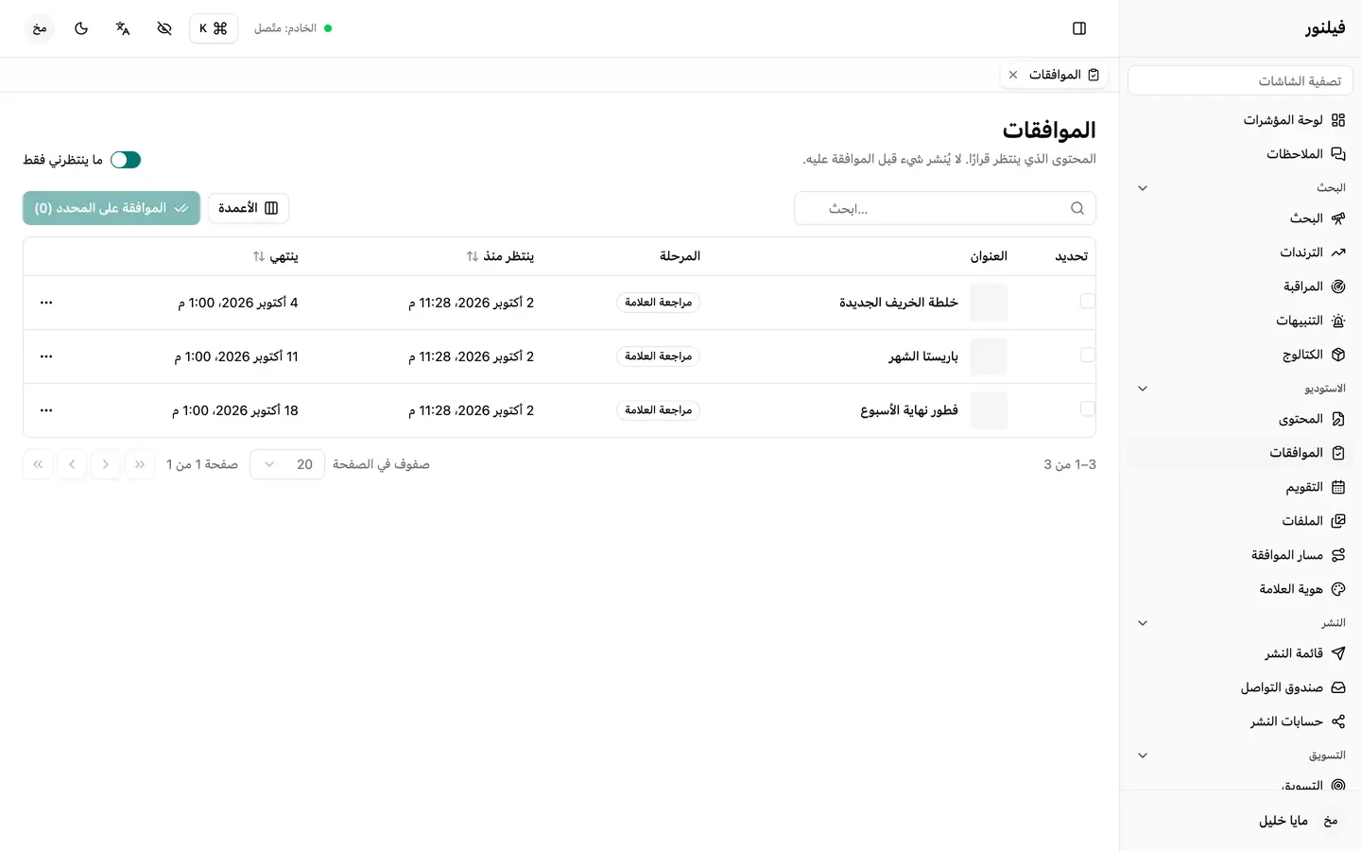Viewport: 1361px width, 851px height.
Task: Check the row فطور نهاية الأسبوع
Action: pos(1087,409)
